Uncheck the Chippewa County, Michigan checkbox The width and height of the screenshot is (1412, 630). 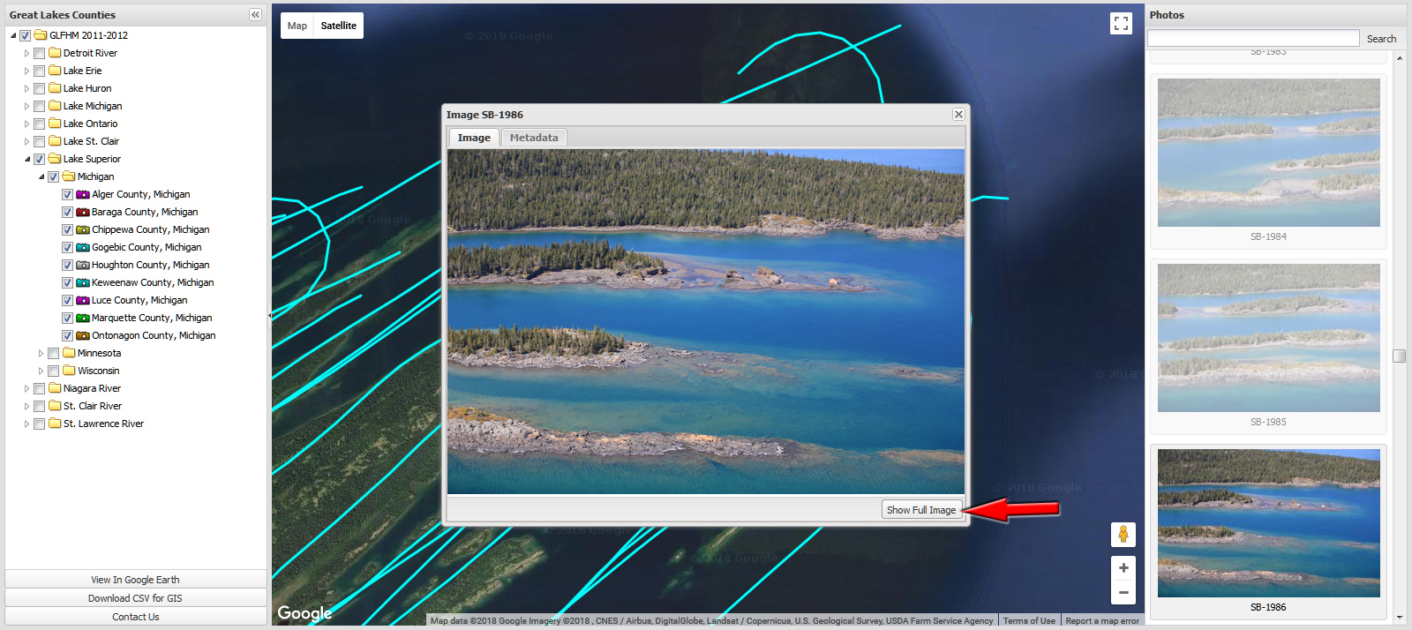click(x=67, y=229)
